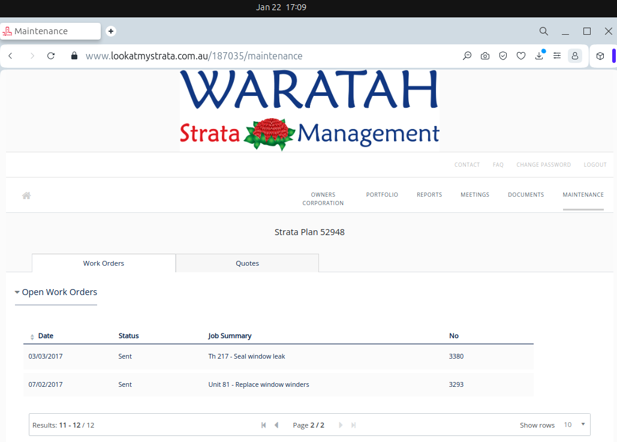The width and height of the screenshot is (617, 442).
Task: Open a new tab with the plus button
Action: coord(111,31)
